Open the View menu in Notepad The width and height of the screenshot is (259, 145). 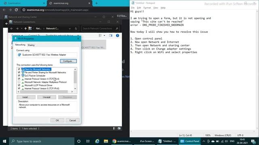pyautogui.click(x=155, y=8)
